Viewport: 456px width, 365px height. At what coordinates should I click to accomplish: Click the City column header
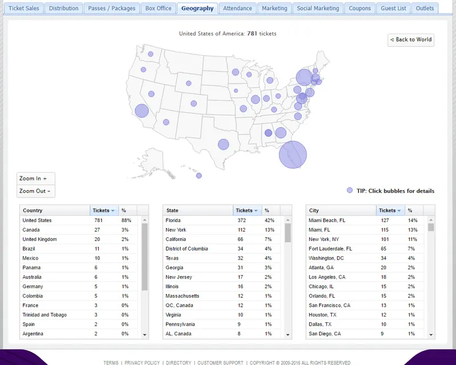pos(341,210)
